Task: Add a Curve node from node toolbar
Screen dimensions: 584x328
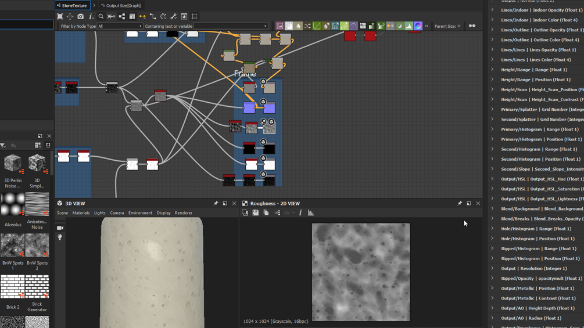Action: click(317, 26)
